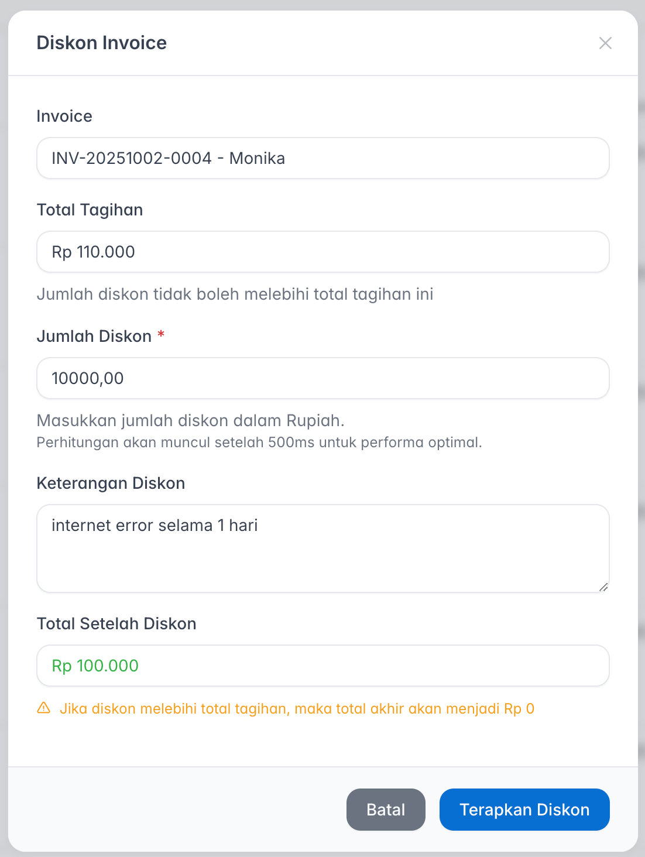
Task: Select the text internet error selama 1 hari
Action: pos(155,525)
